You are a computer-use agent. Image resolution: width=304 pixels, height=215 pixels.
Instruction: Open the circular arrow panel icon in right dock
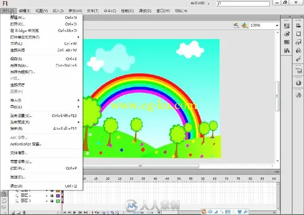[x=298, y=95]
